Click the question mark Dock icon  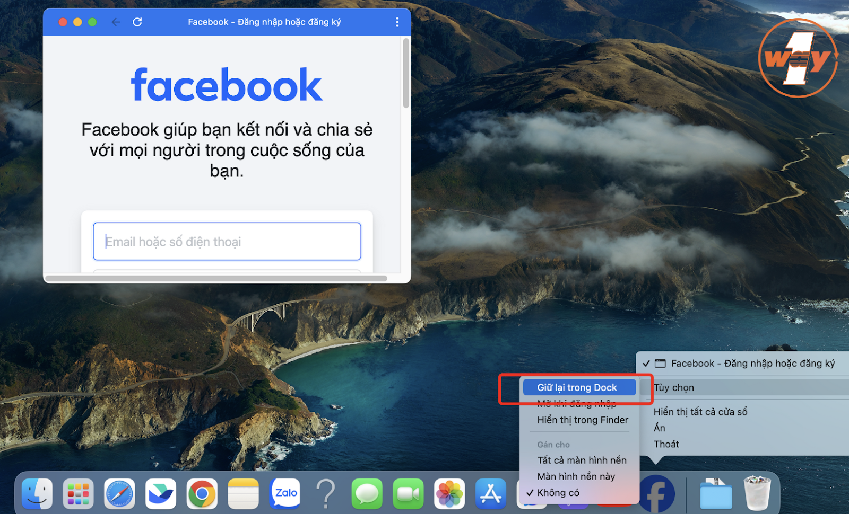pyautogui.click(x=326, y=494)
